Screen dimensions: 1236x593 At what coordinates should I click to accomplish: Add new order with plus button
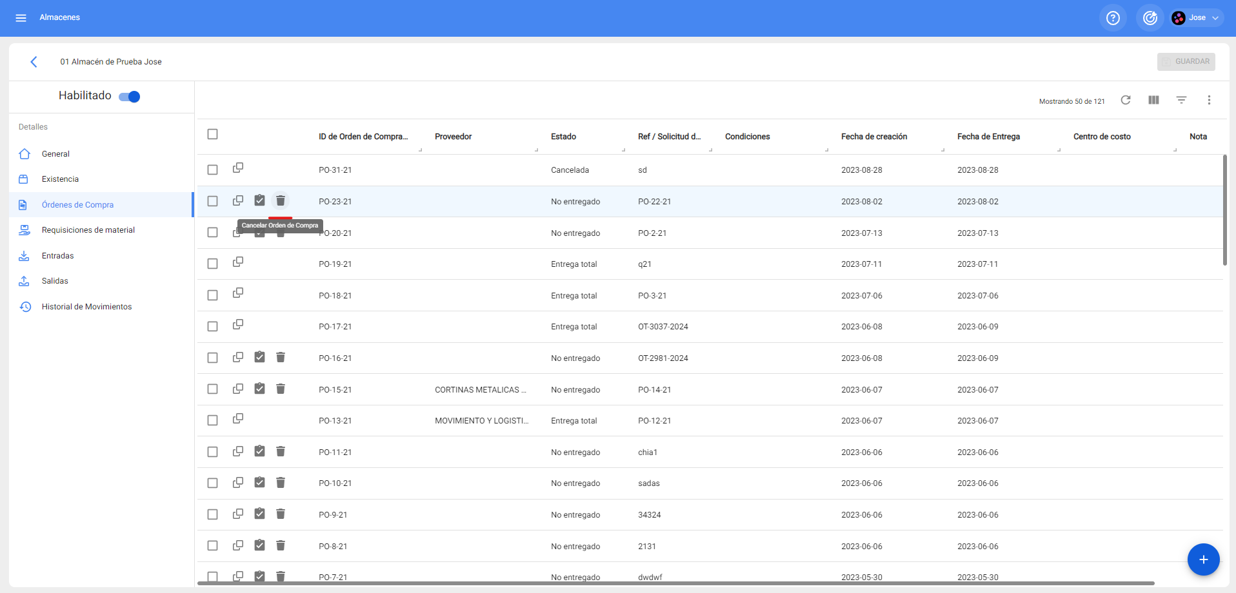click(1203, 559)
